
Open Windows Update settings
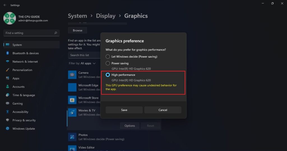pos(31,129)
